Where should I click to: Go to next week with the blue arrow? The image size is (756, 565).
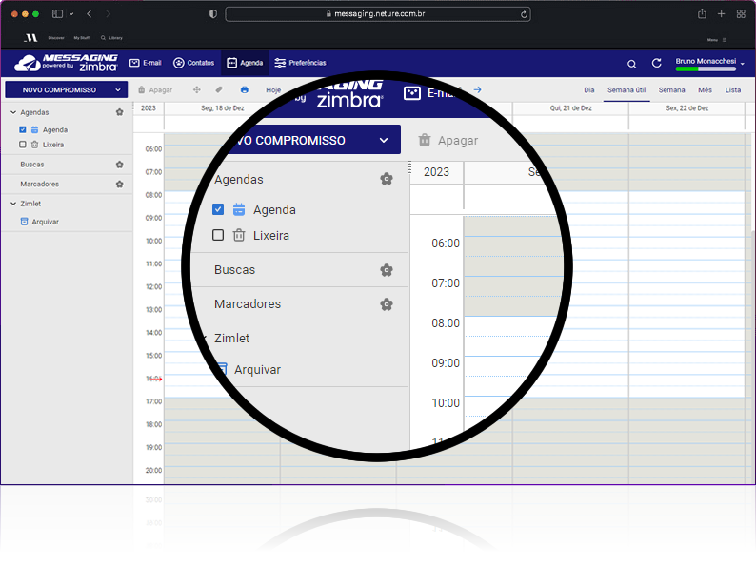point(477,89)
